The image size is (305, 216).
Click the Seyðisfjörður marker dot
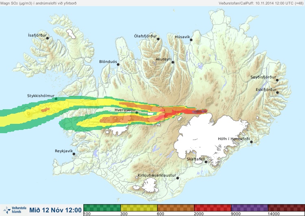click(277, 80)
